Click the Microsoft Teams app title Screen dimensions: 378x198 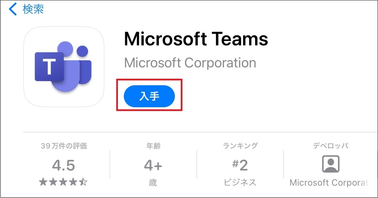(x=196, y=39)
